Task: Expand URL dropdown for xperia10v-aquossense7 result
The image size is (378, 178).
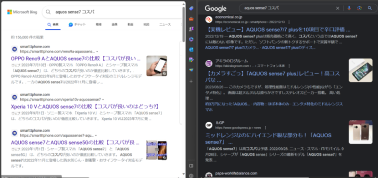Action: 103,100
